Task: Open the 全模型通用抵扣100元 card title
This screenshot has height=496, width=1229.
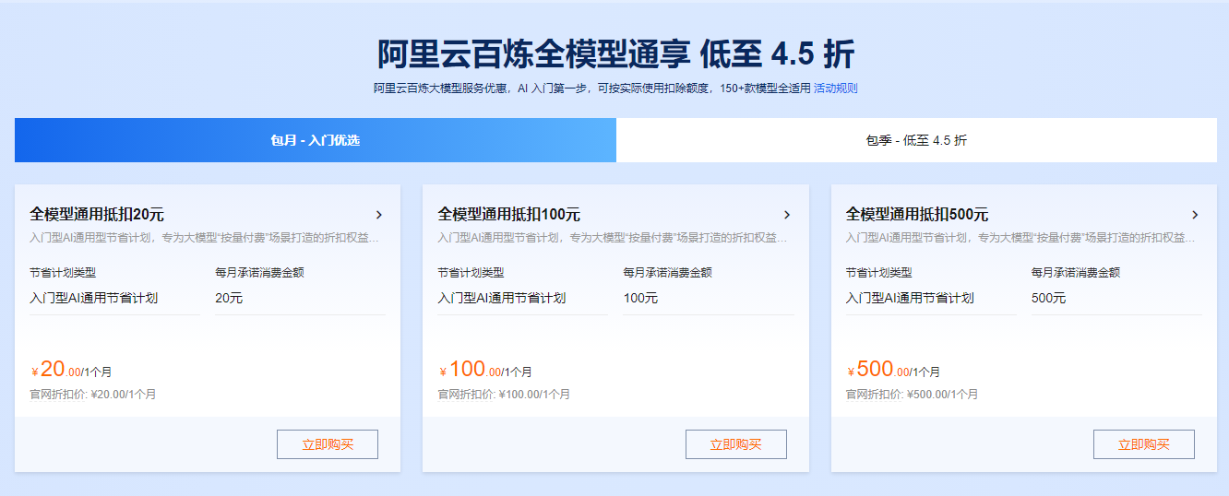Action: click(509, 215)
